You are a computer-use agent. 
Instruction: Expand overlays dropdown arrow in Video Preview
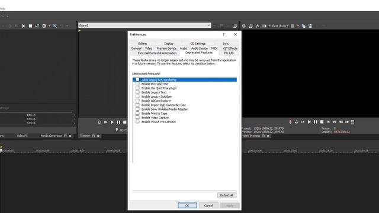coord(298,26)
